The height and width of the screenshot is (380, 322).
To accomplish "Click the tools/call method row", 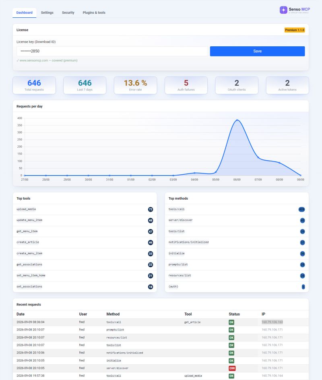I will click(x=237, y=209).
